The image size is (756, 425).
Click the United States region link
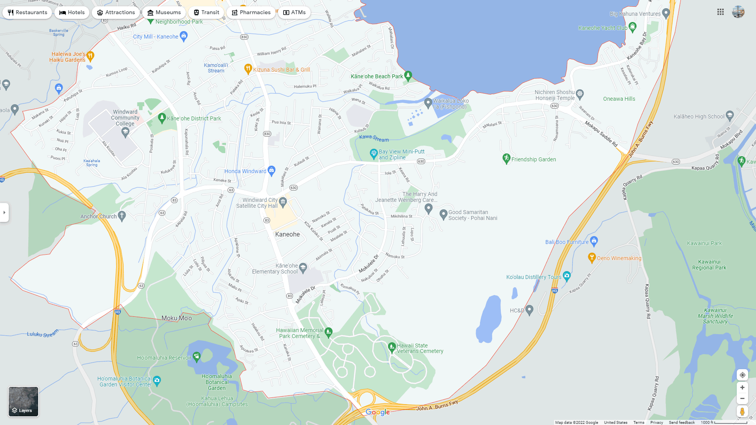click(x=616, y=423)
